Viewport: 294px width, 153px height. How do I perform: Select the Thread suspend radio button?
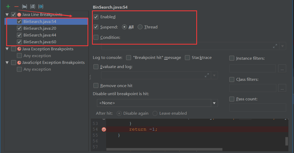tap(140, 27)
